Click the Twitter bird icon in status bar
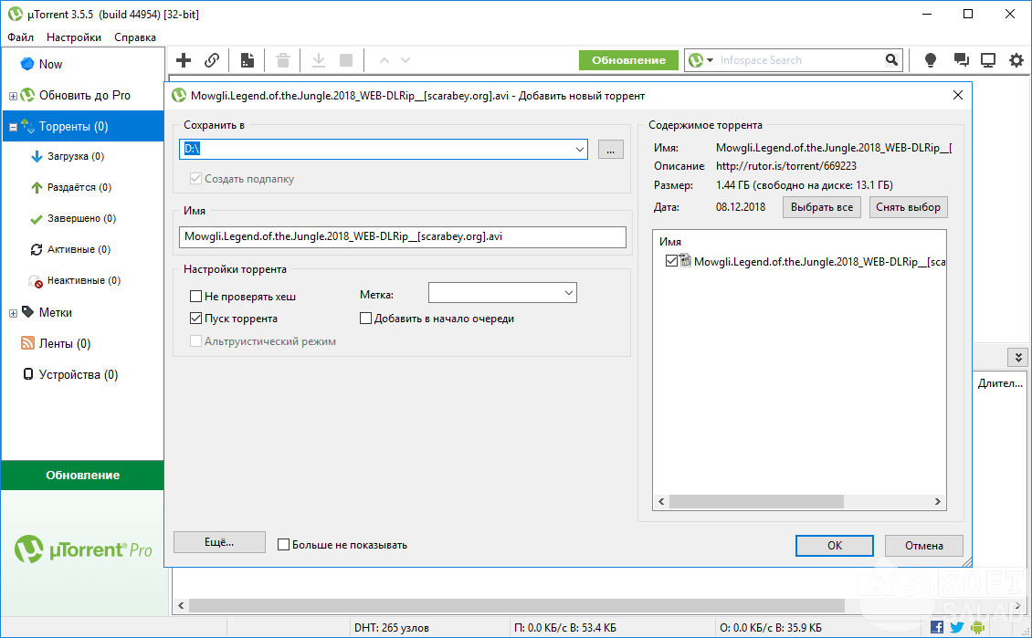 tap(957, 627)
